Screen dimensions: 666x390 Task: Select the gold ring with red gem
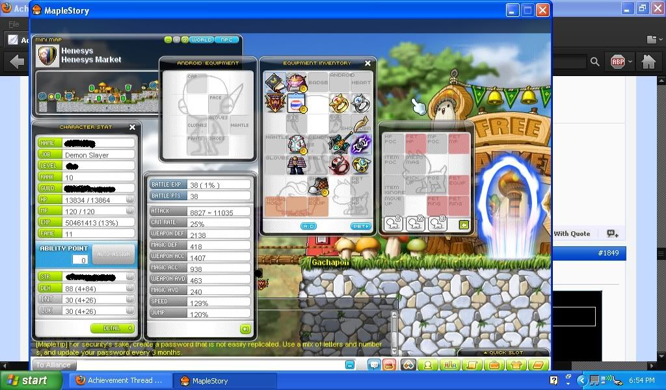coord(340,103)
